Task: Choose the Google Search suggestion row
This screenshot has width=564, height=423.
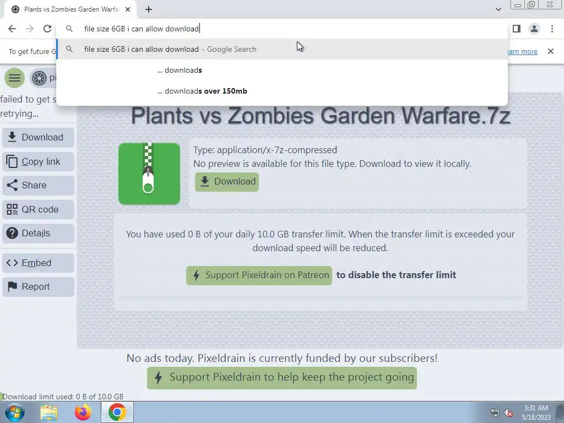Action: point(282,49)
